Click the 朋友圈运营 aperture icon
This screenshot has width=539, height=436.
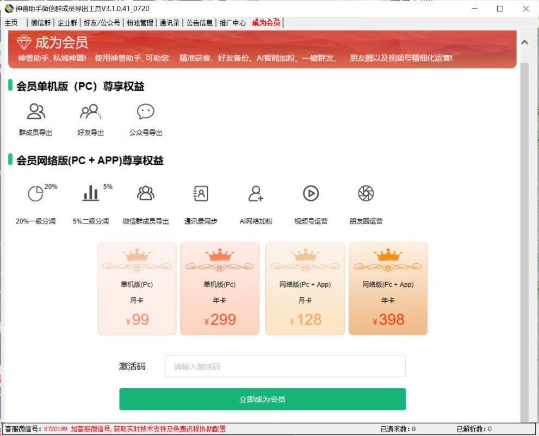point(365,193)
